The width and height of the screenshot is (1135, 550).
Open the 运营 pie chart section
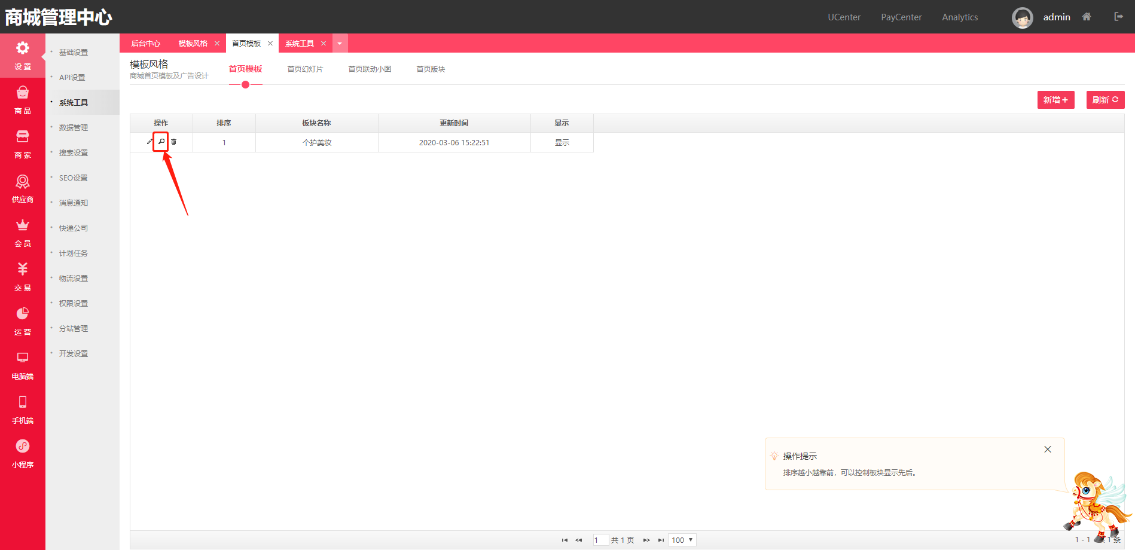coord(23,313)
